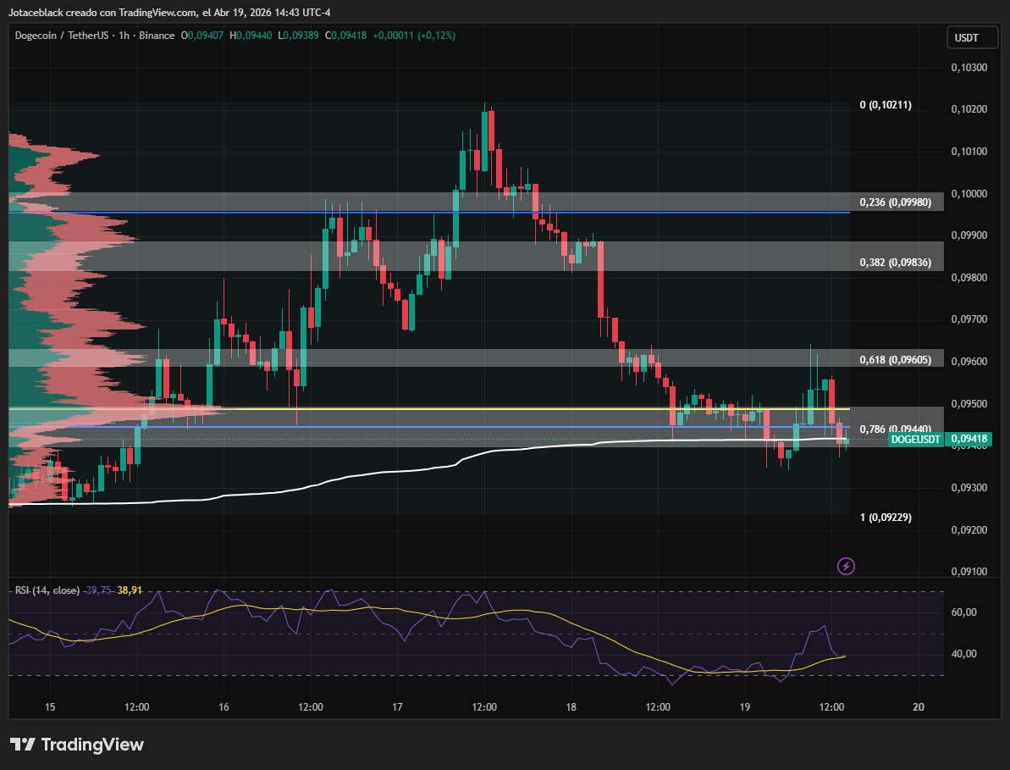Image resolution: width=1010 pixels, height=770 pixels.
Task: Click the 0,10000 price axis label
Action: point(968,194)
